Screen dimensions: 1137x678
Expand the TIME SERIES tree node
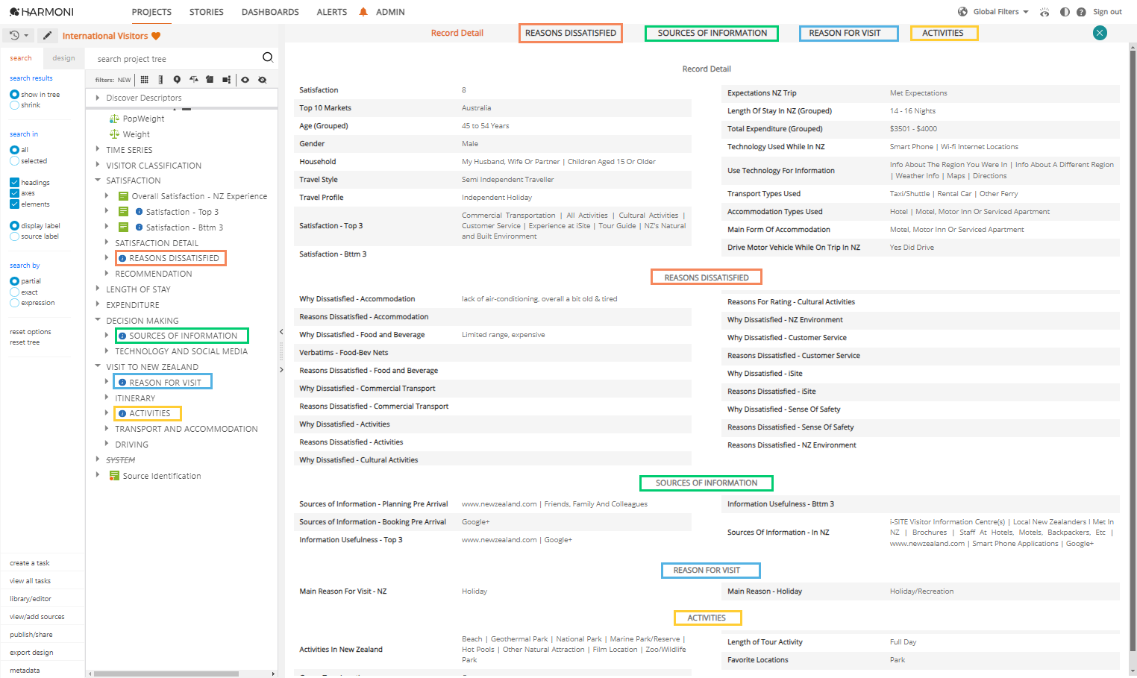(x=98, y=149)
